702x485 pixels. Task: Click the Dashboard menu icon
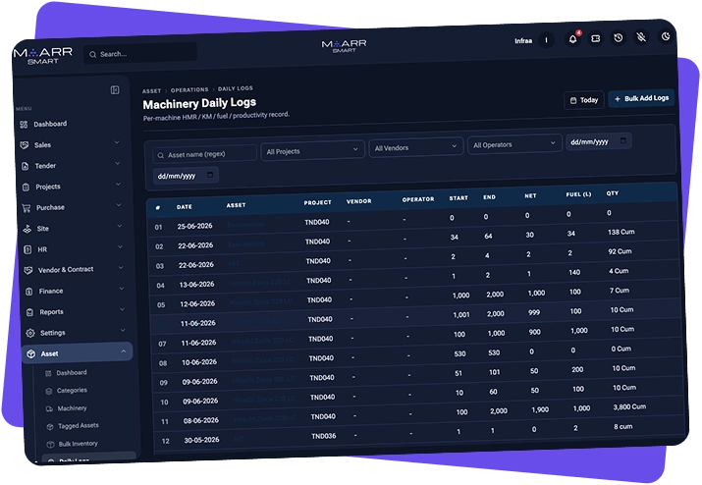coord(24,125)
